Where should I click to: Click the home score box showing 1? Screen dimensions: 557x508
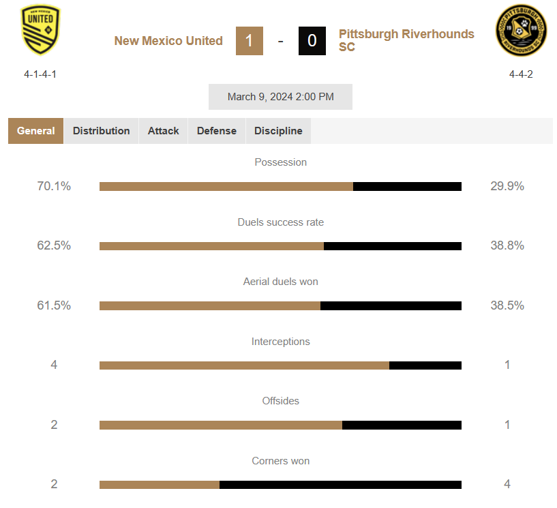[x=250, y=41]
